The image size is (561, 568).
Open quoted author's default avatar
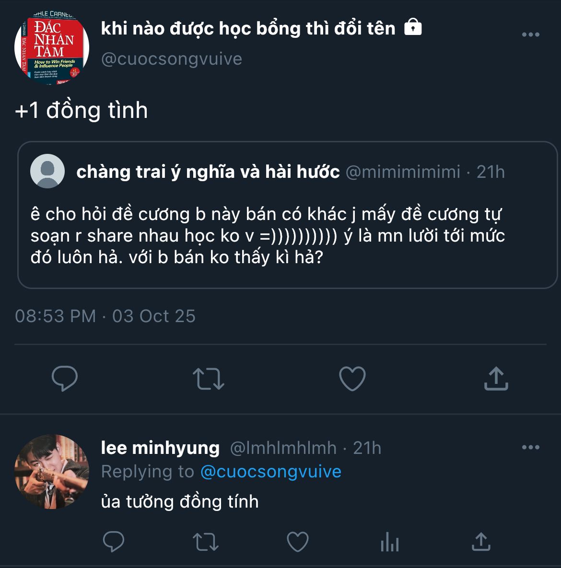point(47,171)
